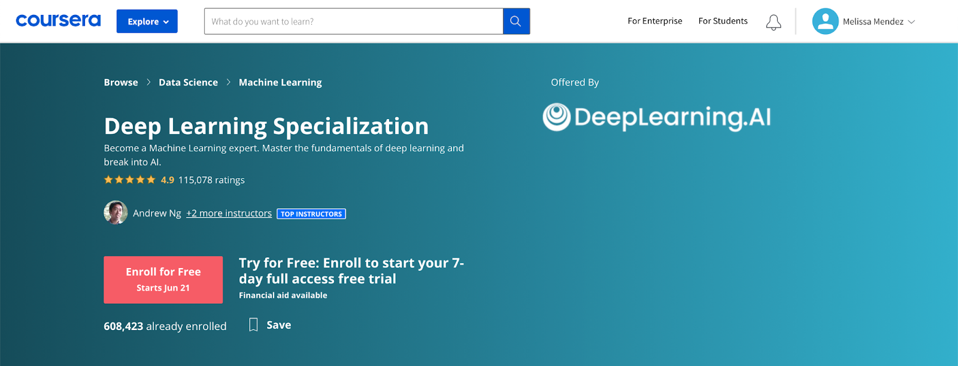Viewport: 958px width, 366px height.
Task: Focus the 'What do you want to learn?' search field
Action: pos(353,22)
